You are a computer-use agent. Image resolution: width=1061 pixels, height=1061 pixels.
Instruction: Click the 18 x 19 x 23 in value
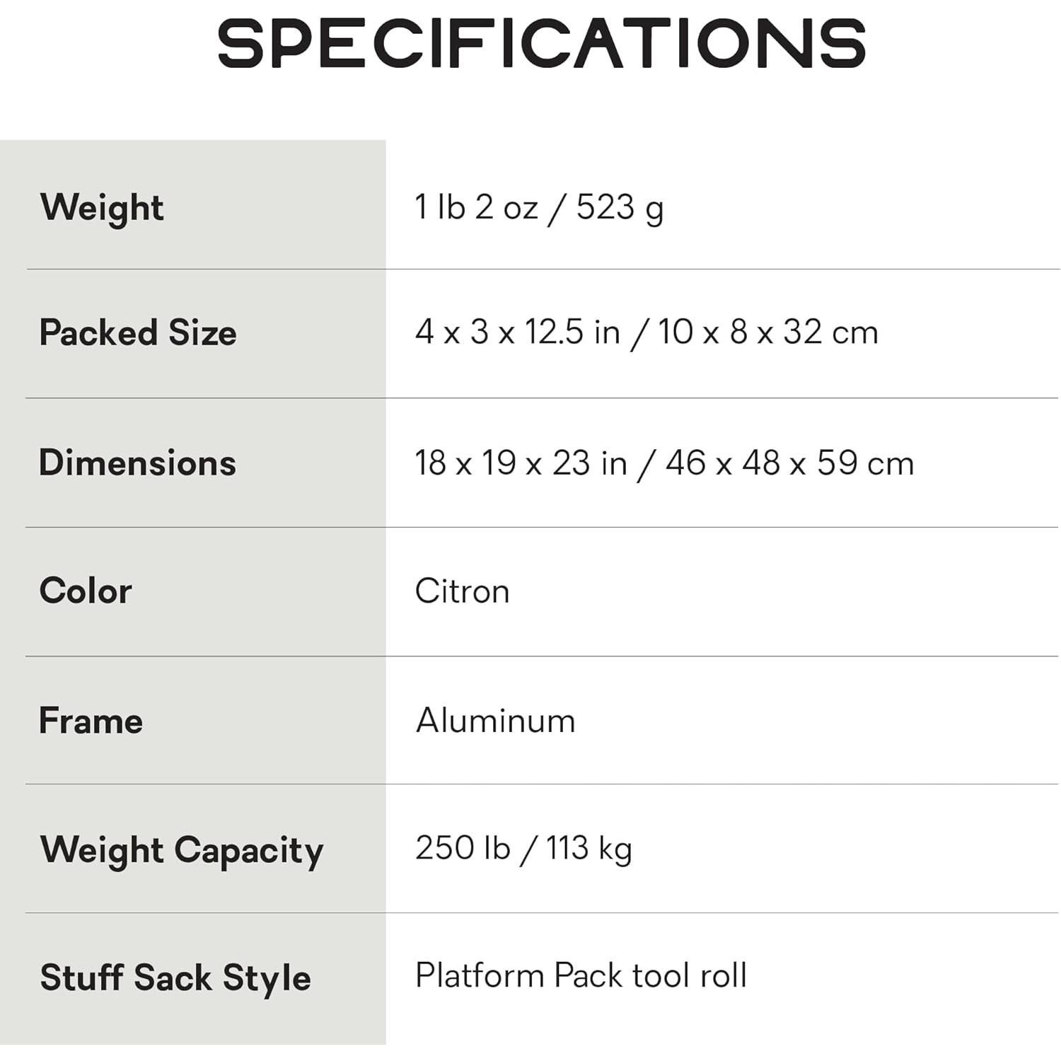click(x=521, y=463)
